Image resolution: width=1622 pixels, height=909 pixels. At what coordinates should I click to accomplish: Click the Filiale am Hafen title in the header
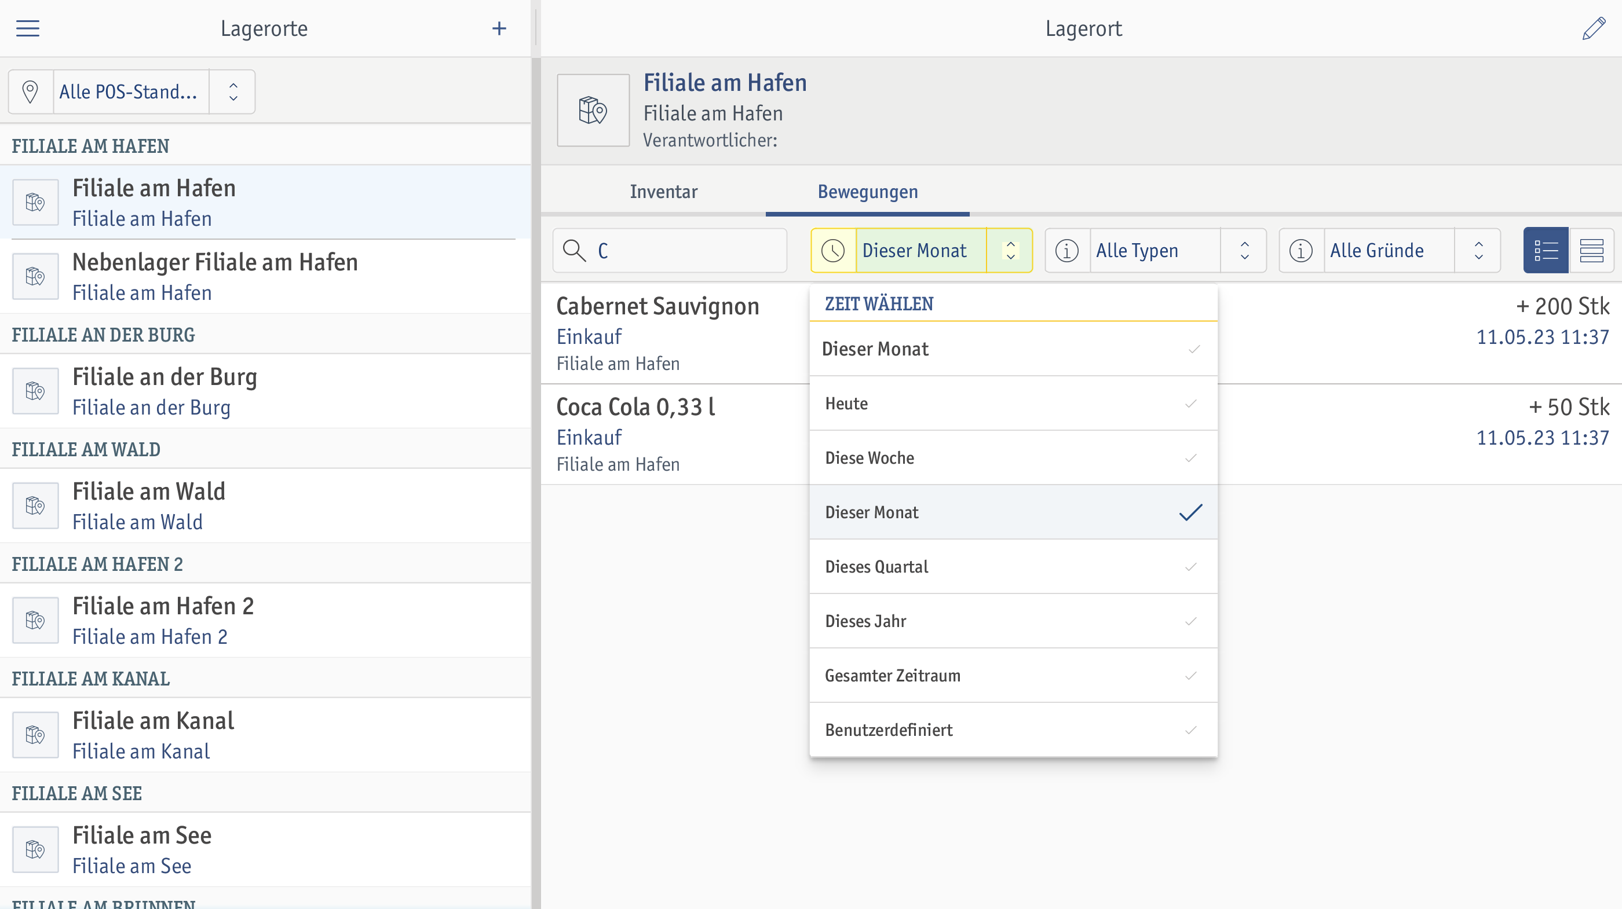click(725, 82)
